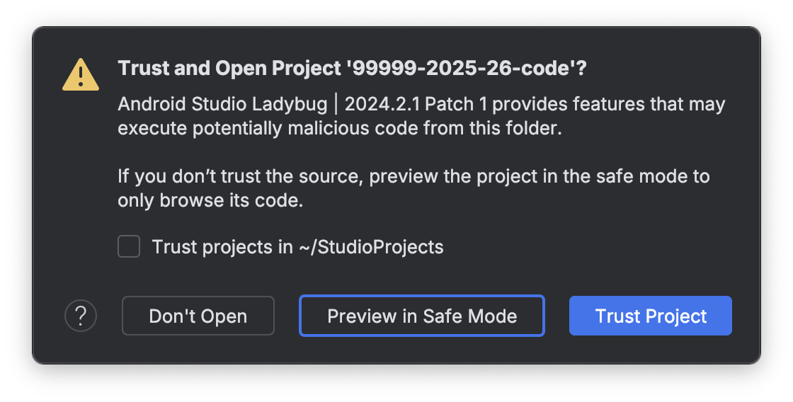Enable the Trust projects in StudioProjects checkbox
The width and height of the screenshot is (793, 402).
129,247
